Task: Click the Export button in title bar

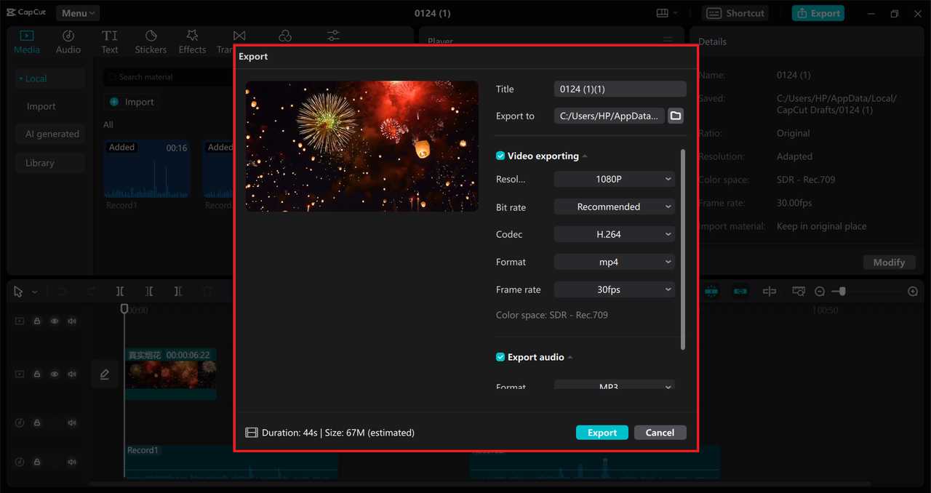Action: click(818, 13)
